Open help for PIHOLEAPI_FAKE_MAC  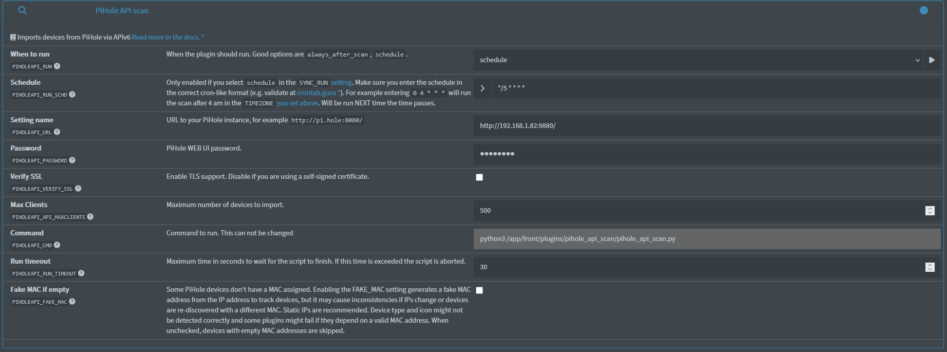pos(71,302)
